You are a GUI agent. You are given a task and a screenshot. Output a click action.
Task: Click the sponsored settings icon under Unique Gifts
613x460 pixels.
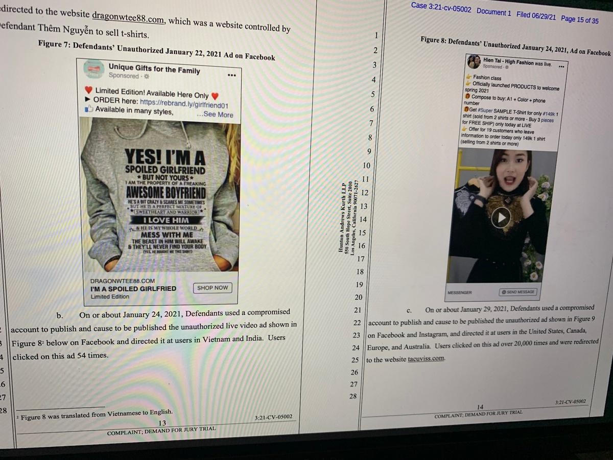[145, 76]
